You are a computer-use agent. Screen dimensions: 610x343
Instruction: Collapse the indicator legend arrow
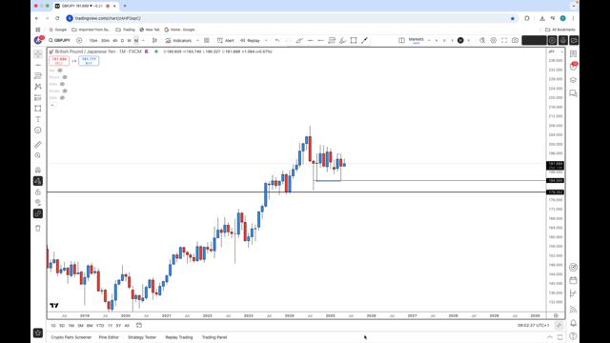(52, 105)
